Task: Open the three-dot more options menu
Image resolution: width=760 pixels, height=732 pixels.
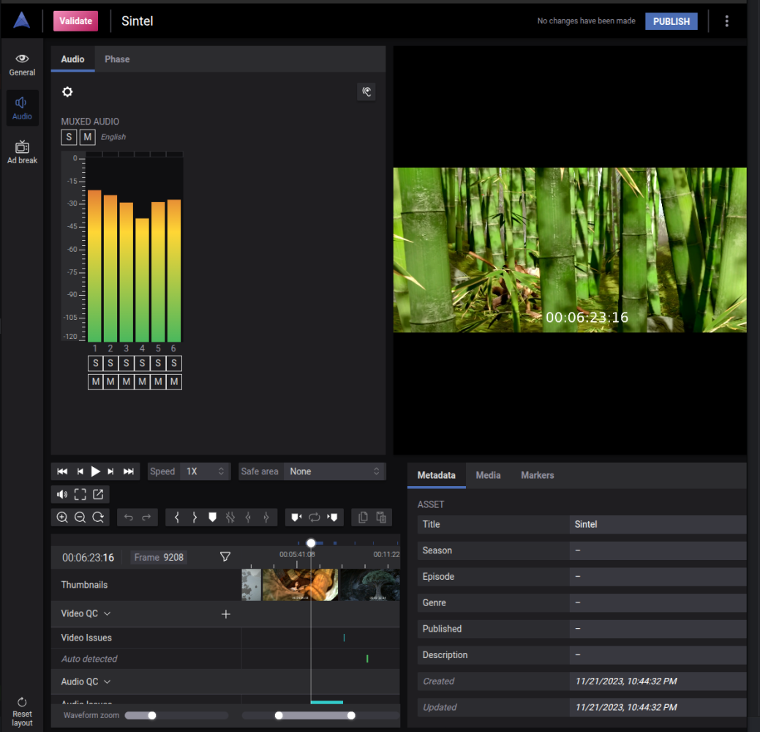Action: point(726,21)
